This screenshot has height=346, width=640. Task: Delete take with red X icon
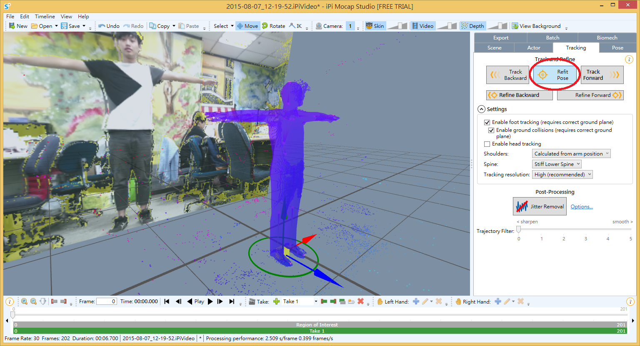coord(360,302)
